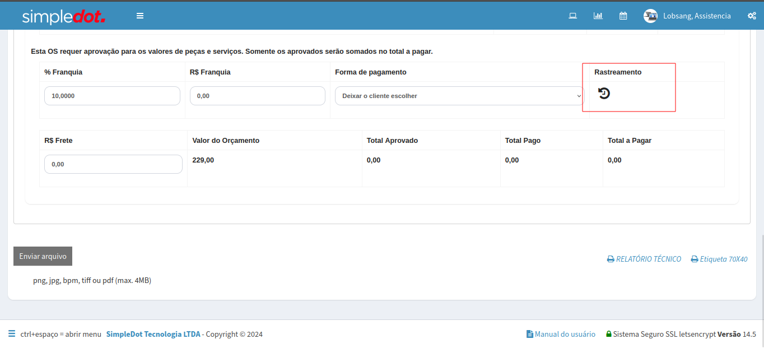Image resolution: width=764 pixels, height=348 pixels.
Task: Open the hamburger menu in the header
Action: [x=140, y=16]
